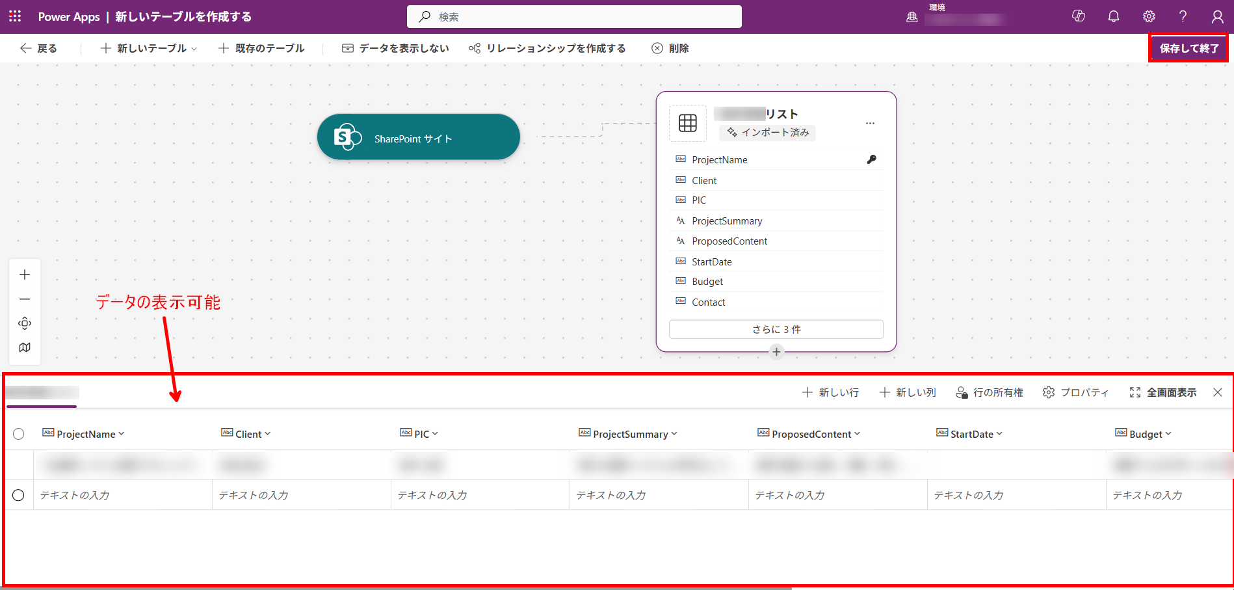Open the Copilot icon in header

pyautogui.click(x=1079, y=16)
